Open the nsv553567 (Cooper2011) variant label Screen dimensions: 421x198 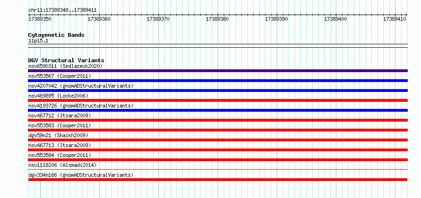tap(60, 76)
